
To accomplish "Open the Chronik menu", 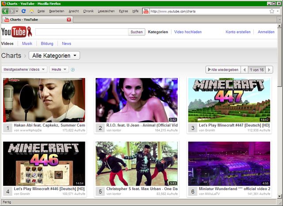I will [x=88, y=11].
